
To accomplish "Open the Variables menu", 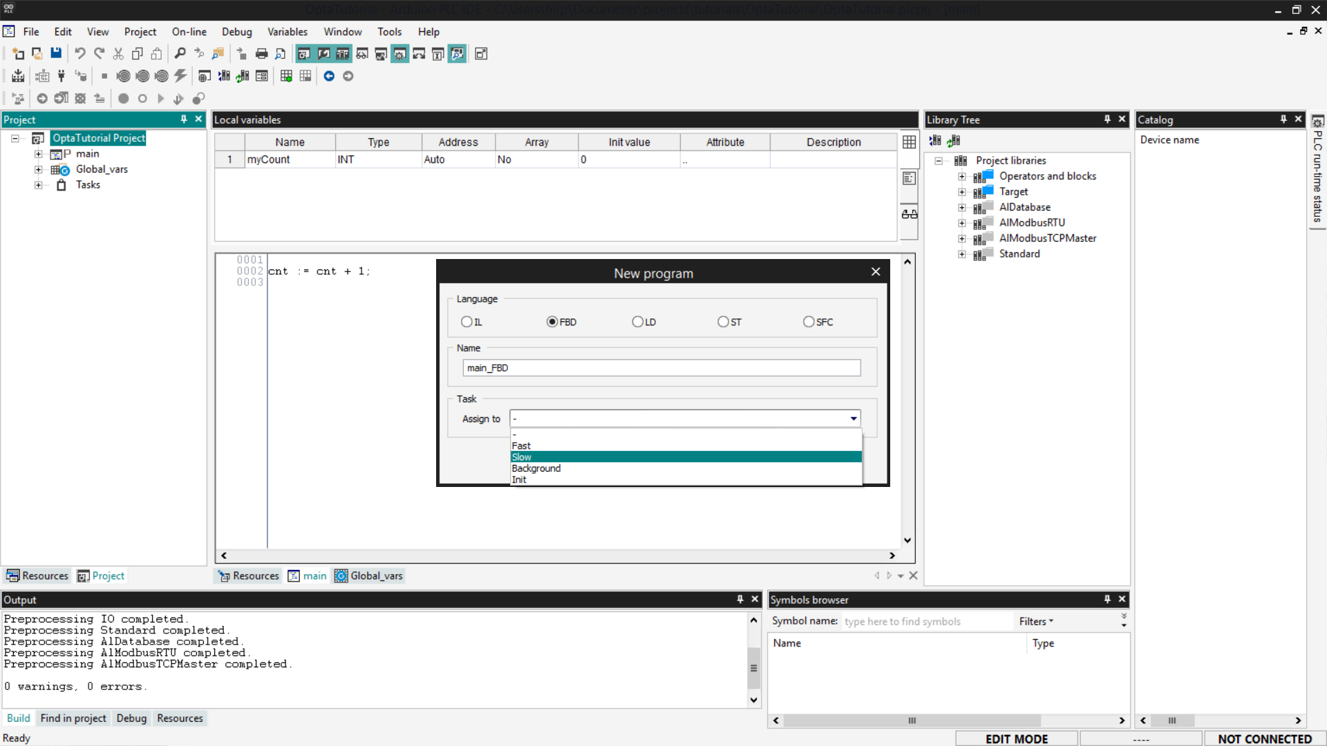I will click(287, 32).
